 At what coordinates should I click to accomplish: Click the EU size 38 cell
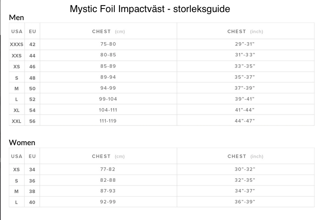pyautogui.click(x=32, y=191)
